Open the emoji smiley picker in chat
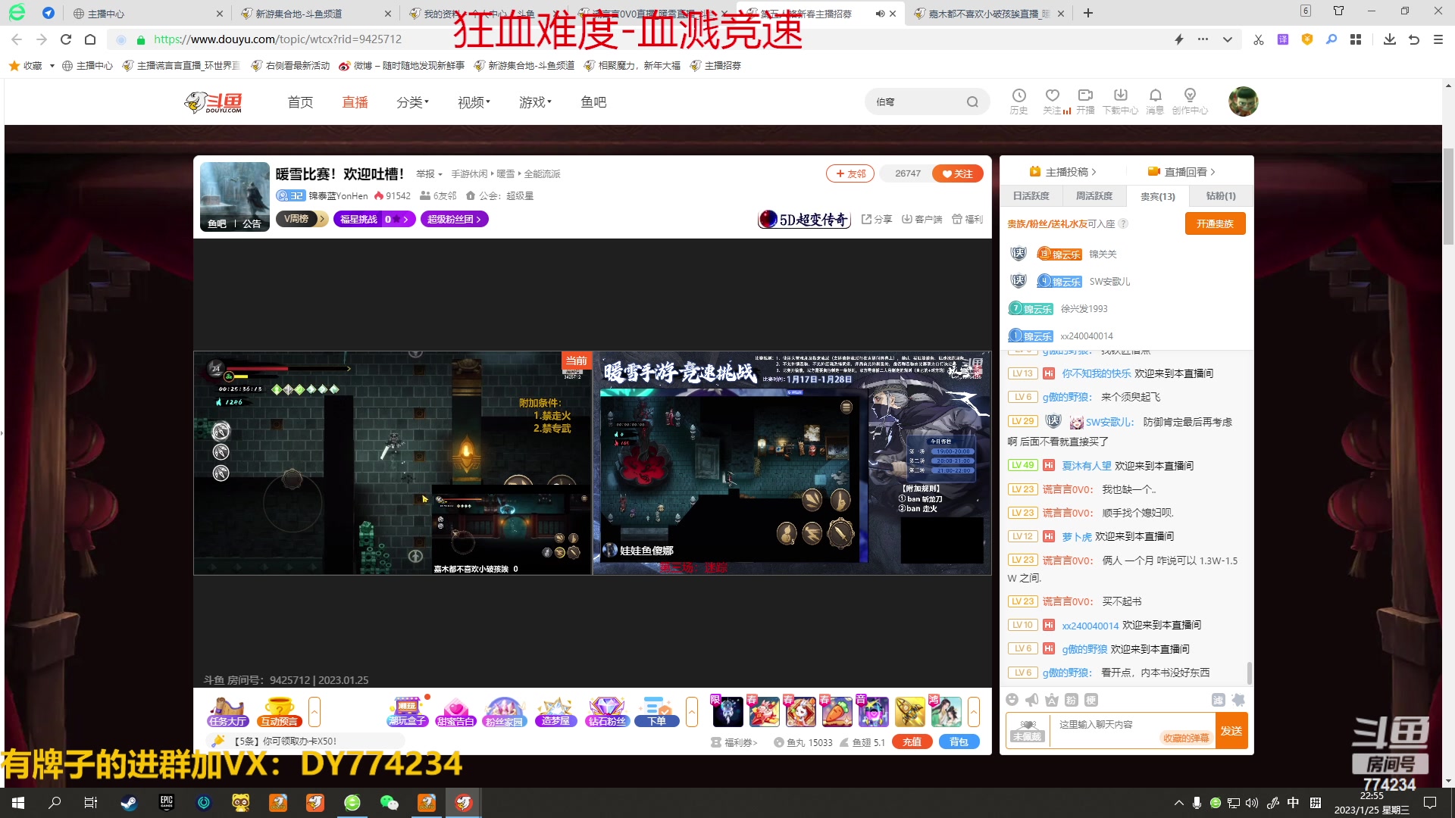The width and height of the screenshot is (1455, 818). click(x=1012, y=700)
